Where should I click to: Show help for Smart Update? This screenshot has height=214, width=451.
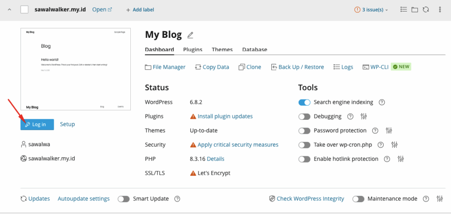(177, 199)
